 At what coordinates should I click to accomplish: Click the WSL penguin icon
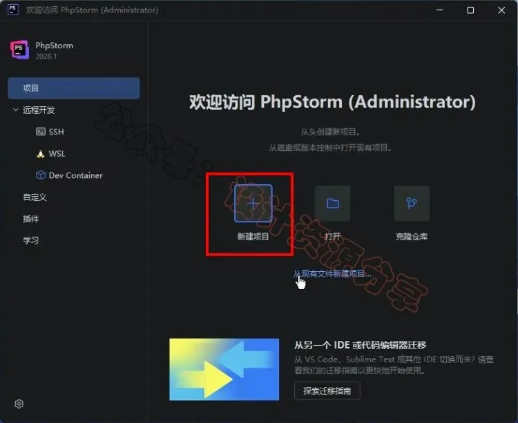click(x=40, y=154)
